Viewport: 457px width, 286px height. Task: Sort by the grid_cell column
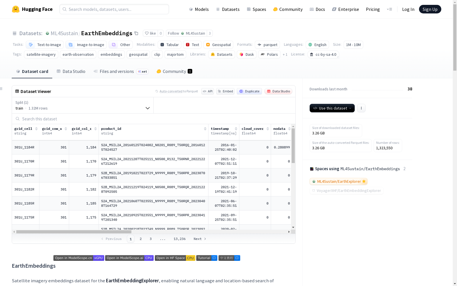(36, 129)
